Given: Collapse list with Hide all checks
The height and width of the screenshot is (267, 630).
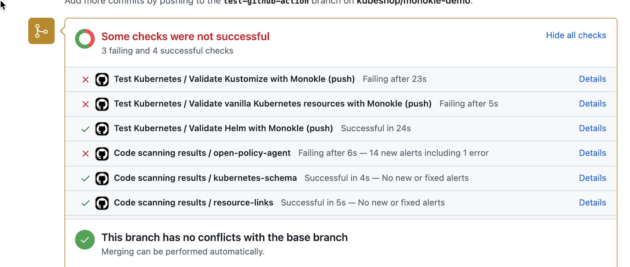Looking at the screenshot, I should (x=576, y=35).
